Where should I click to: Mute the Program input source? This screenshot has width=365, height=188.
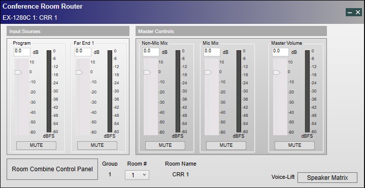(36, 145)
